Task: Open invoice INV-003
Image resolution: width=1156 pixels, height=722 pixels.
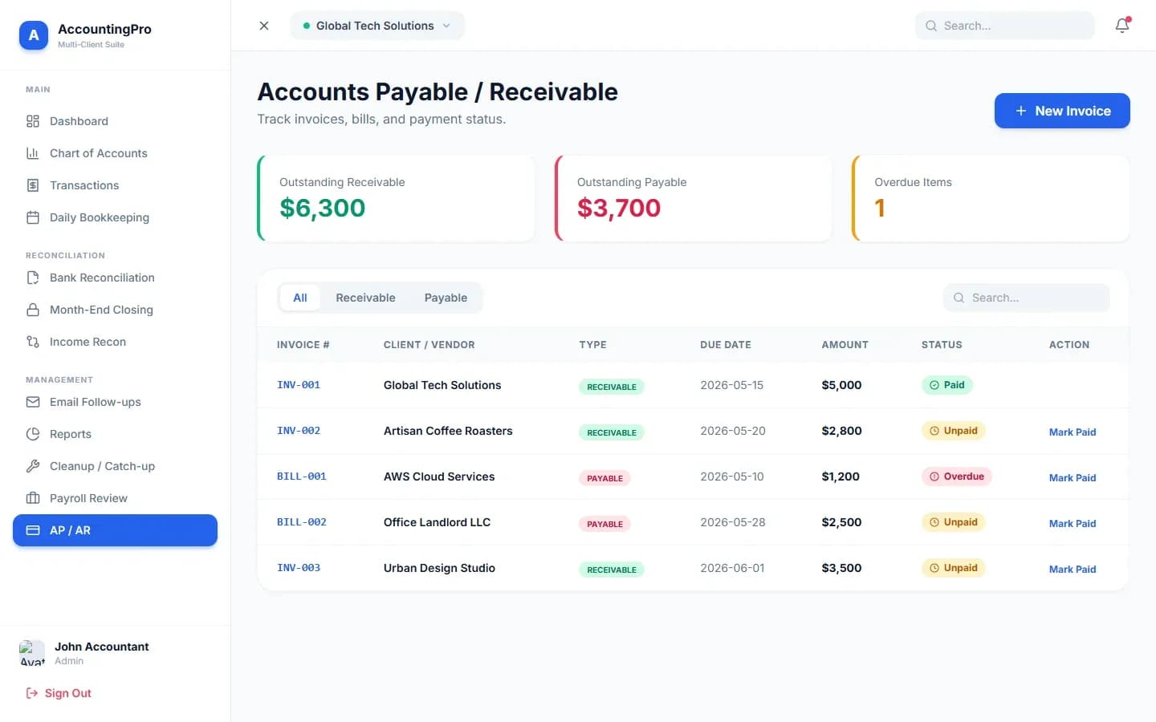Action: point(299,568)
